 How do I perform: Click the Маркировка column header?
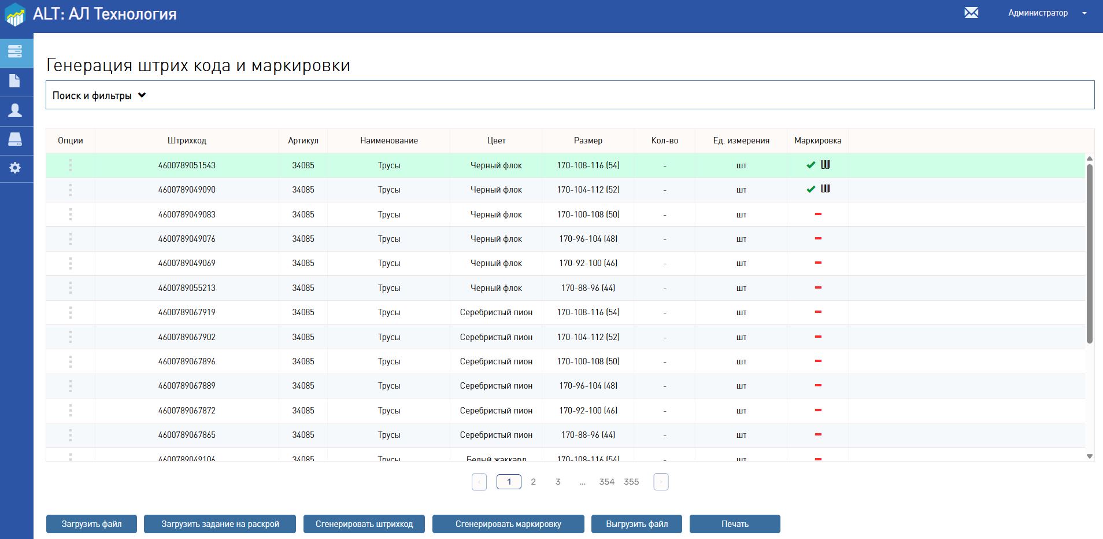(x=818, y=141)
